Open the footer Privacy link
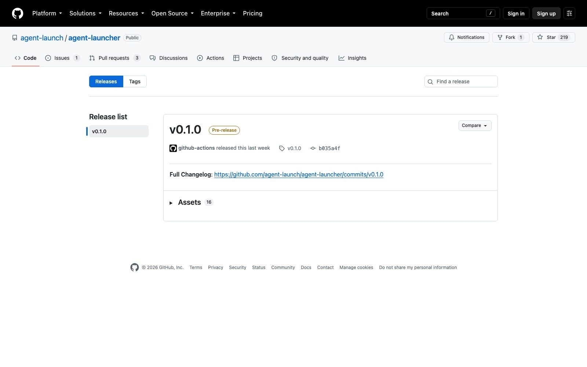The image size is (587, 367). pos(216,268)
